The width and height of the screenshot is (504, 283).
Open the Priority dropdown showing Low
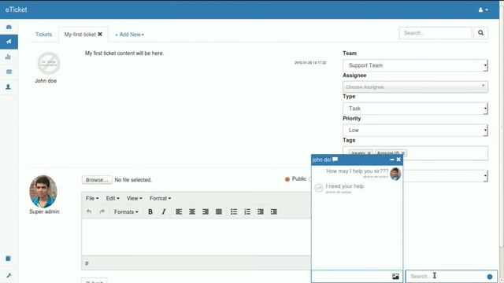(415, 130)
